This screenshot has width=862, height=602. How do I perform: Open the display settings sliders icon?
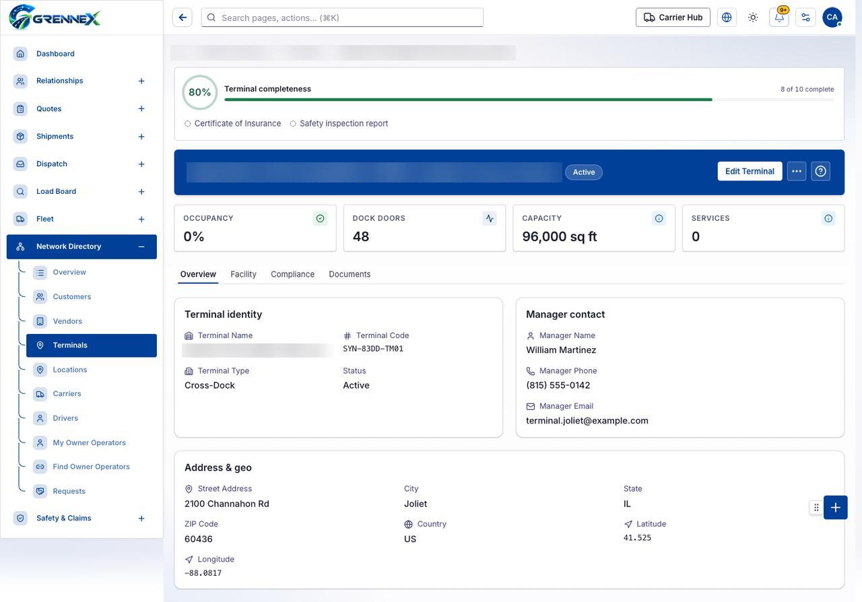point(805,18)
